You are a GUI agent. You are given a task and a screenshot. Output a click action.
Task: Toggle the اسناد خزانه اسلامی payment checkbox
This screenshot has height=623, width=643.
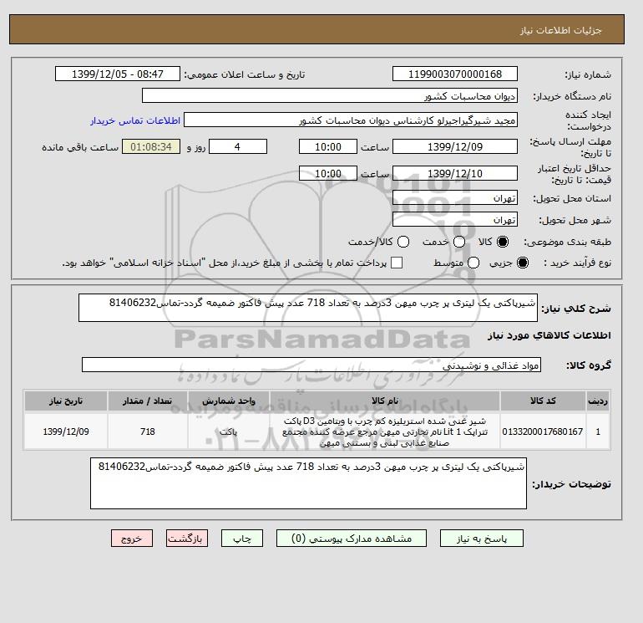397,263
